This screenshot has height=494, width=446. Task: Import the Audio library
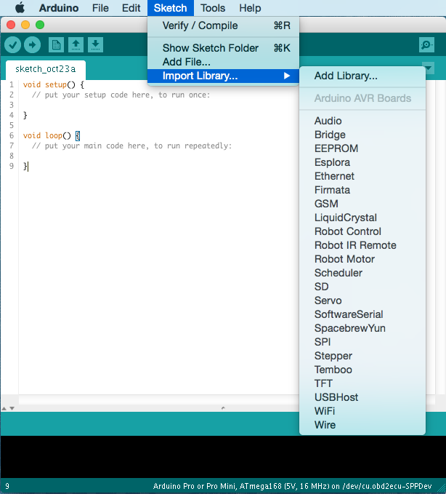362,121
